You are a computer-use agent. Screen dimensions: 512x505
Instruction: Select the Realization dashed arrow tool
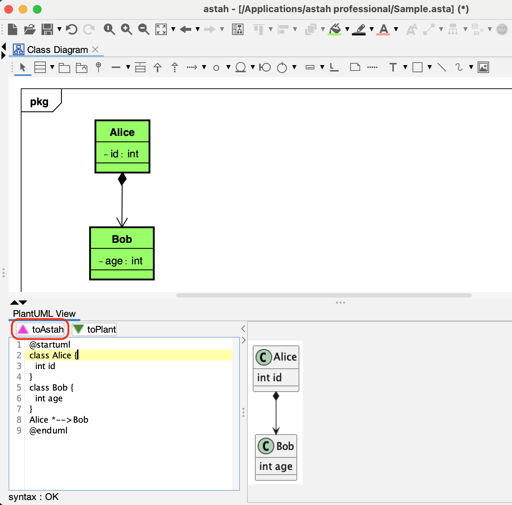(x=175, y=67)
